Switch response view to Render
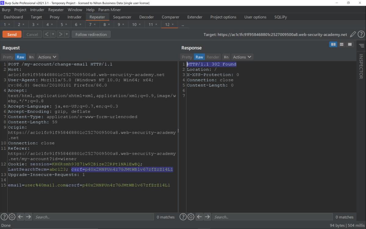 213,57
